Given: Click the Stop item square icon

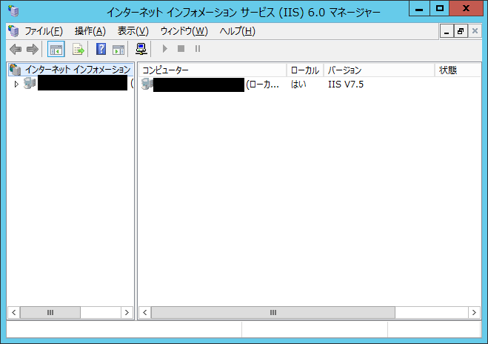Looking at the screenshot, I should tap(181, 49).
